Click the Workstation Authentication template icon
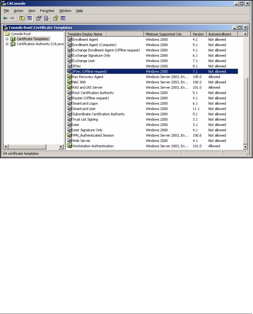Viewport: 253px width, 314px height. tap(69, 146)
